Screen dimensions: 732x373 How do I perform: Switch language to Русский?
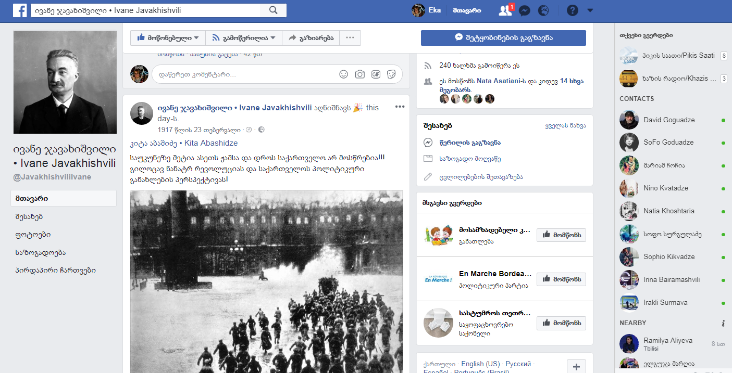(x=518, y=364)
